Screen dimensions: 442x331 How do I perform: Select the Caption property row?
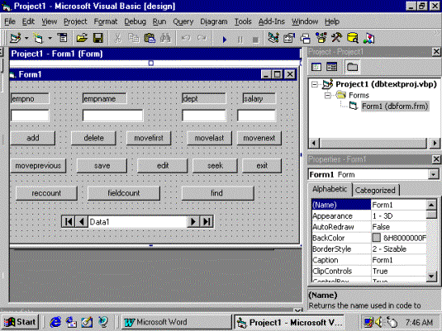pyautogui.click(x=369, y=260)
